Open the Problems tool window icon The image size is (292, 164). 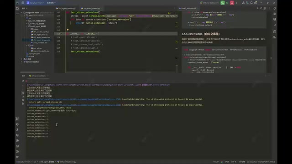coord(17,152)
